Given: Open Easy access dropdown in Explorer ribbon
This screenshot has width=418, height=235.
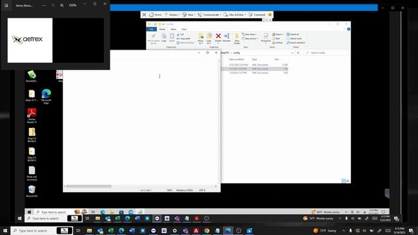Looking at the screenshot, I should (x=250, y=39).
